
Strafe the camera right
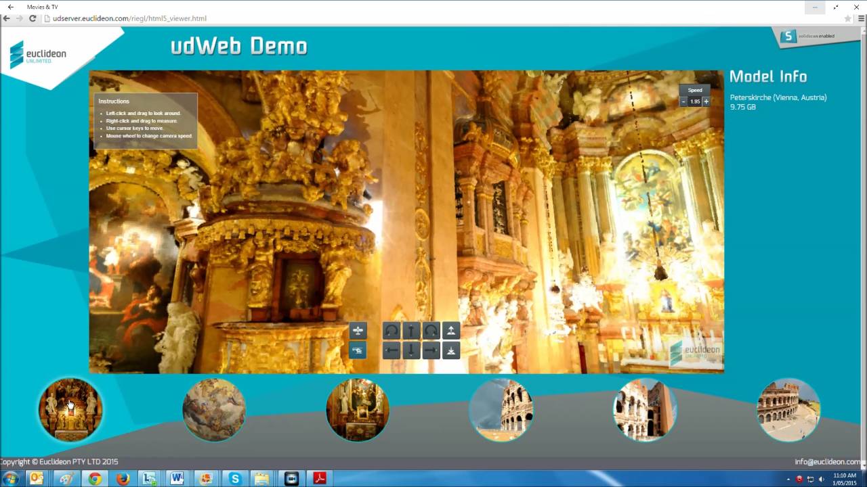click(x=431, y=350)
